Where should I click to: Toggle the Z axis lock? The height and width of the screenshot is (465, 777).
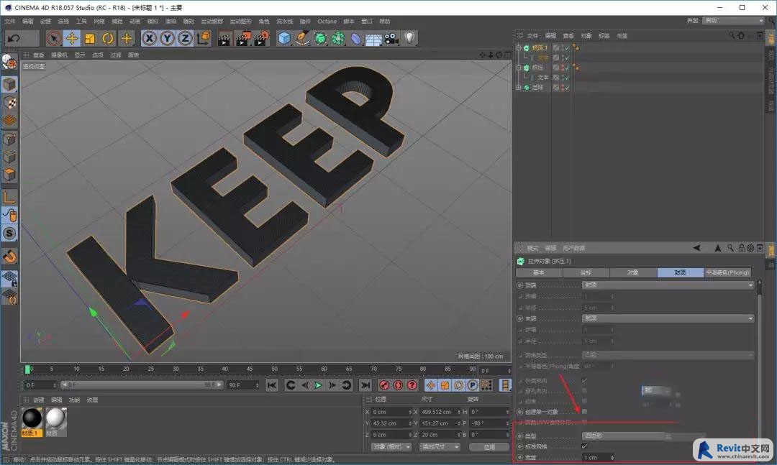pyautogui.click(x=185, y=38)
